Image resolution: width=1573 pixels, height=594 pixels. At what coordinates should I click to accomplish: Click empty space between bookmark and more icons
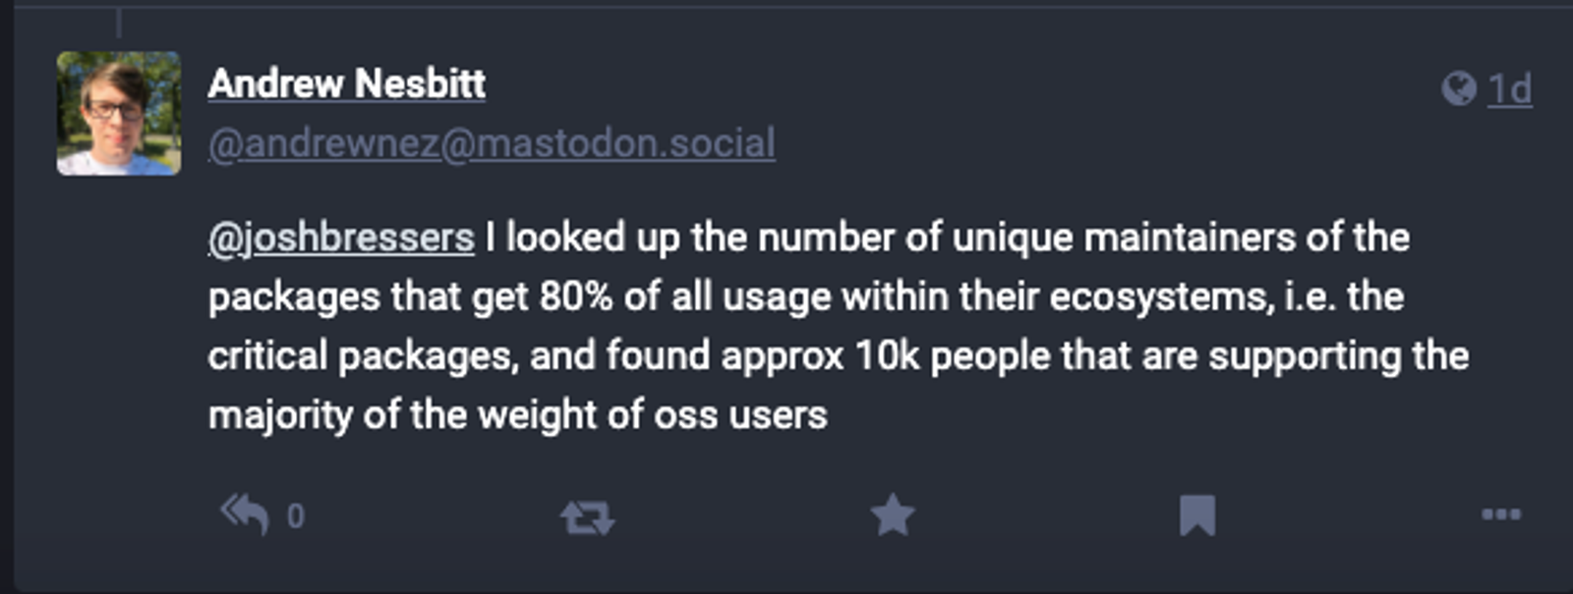pos(1347,515)
